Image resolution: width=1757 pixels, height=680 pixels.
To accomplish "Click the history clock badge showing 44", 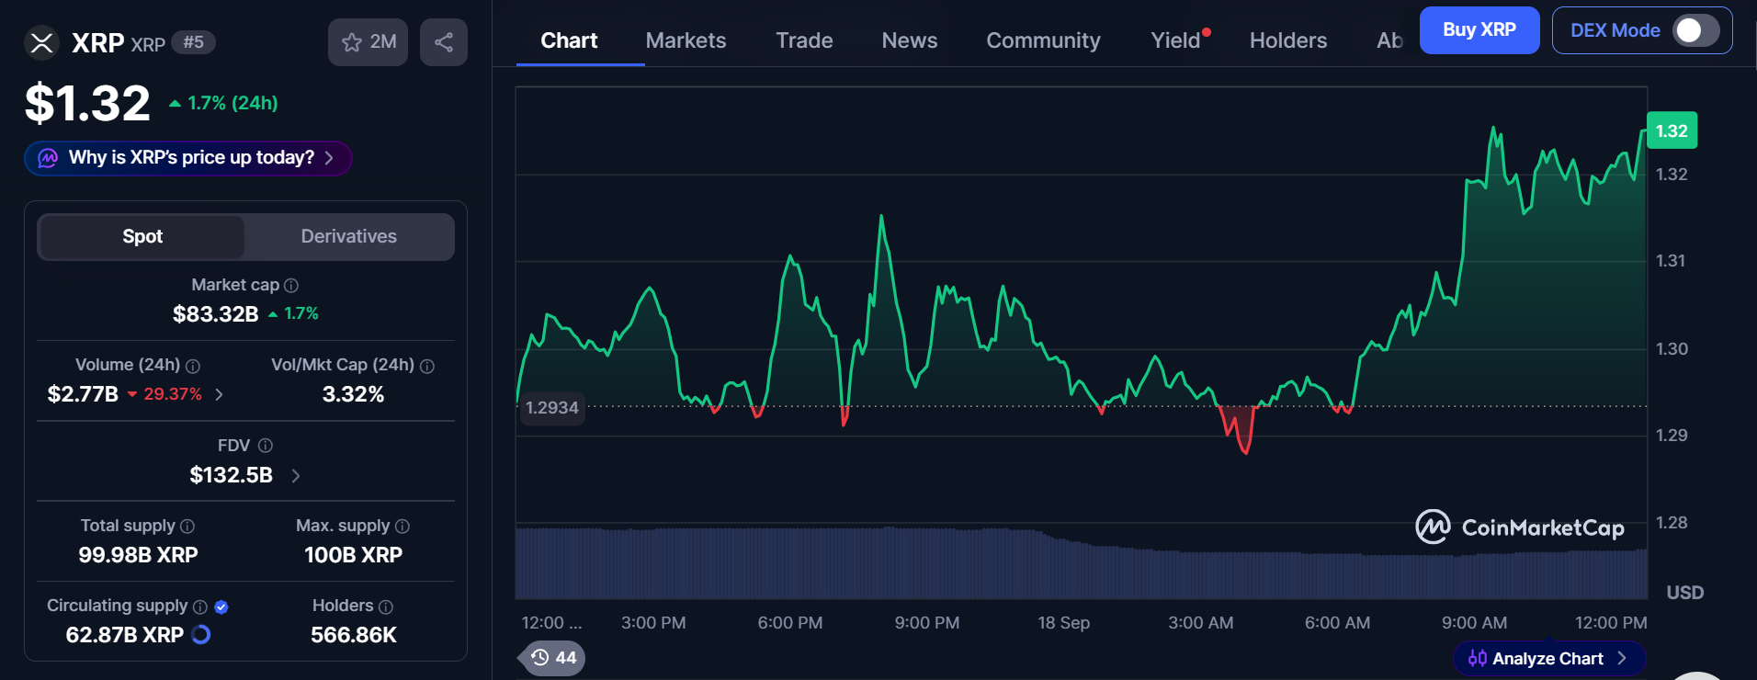I will click(x=553, y=658).
